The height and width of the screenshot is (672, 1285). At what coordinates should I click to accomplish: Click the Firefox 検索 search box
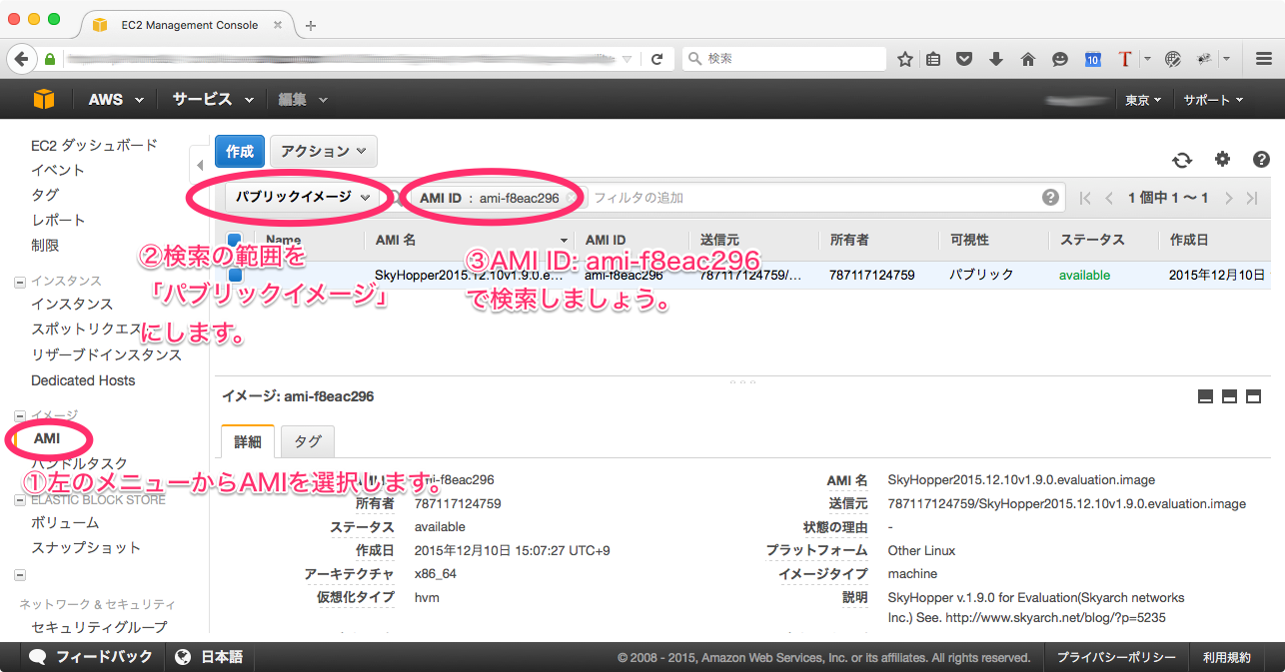point(784,59)
